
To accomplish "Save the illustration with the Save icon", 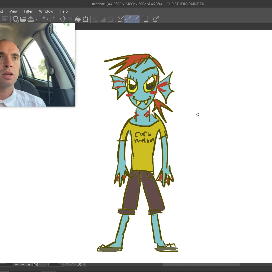I will (31, 19).
